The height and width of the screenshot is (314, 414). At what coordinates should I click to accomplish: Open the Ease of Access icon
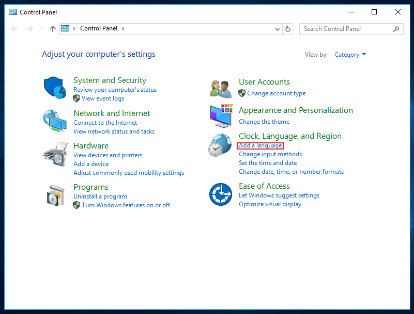pos(221,194)
